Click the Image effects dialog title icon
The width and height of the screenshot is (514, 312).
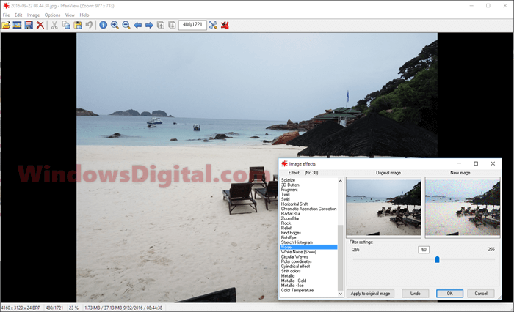tap(285, 163)
